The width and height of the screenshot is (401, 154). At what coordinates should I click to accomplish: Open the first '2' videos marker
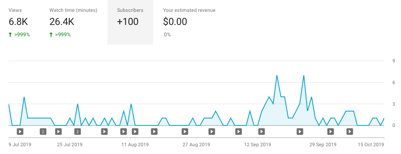[43, 132]
